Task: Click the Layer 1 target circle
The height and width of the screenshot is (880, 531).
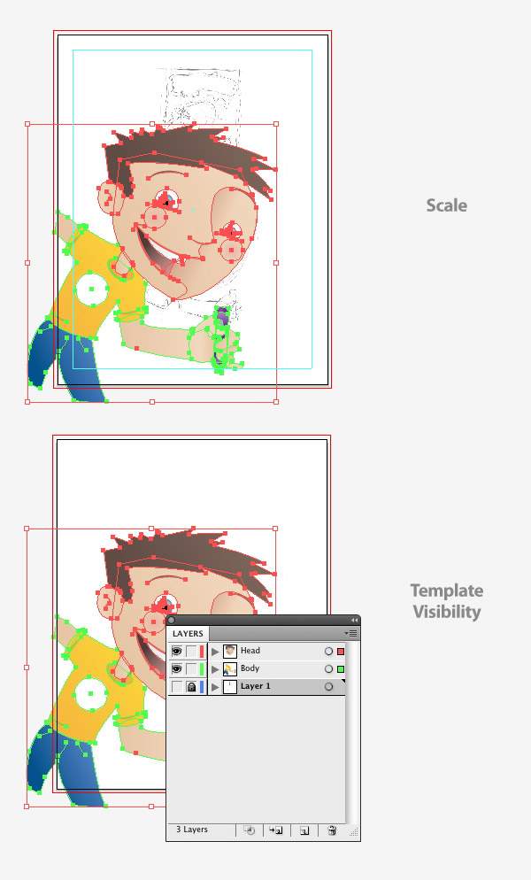Action: [x=328, y=686]
